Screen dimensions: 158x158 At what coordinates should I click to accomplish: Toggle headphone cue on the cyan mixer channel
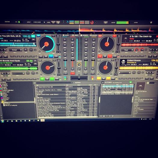pos(65,73)
